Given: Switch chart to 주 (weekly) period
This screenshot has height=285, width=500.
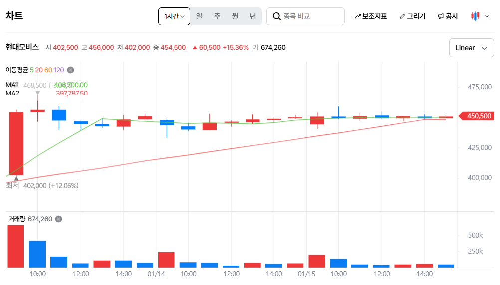Looking at the screenshot, I should [217, 16].
